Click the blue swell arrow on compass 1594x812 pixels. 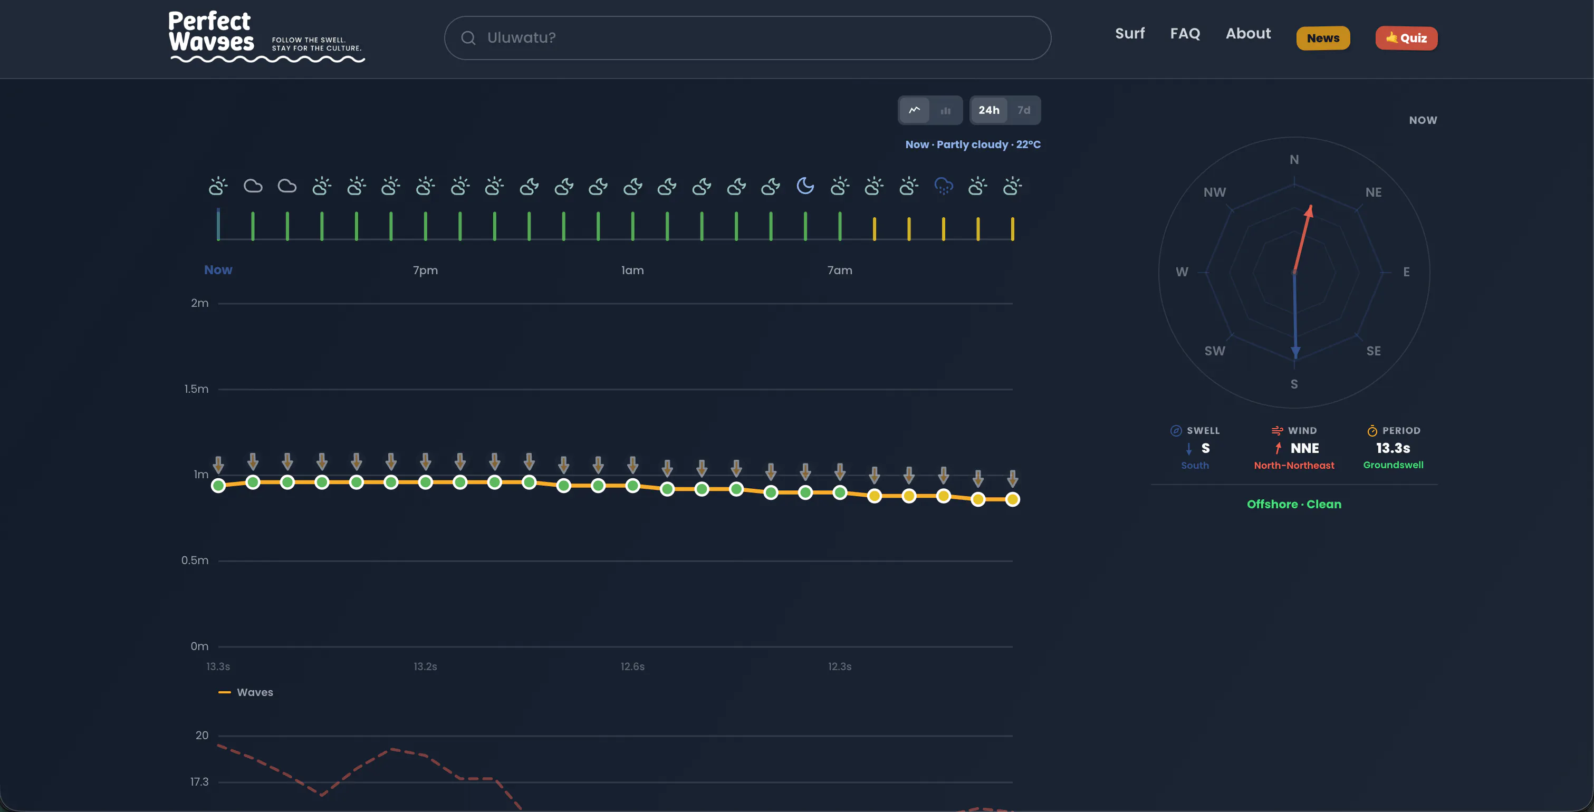(x=1295, y=315)
